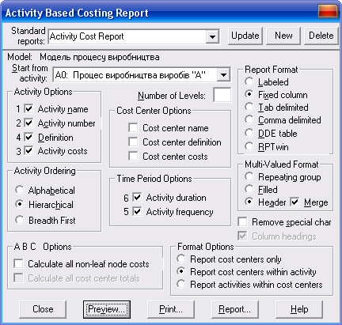Image resolution: width=342 pixels, height=325 pixels.
Task: Select the Filled multi-valued format
Action: 249,189
